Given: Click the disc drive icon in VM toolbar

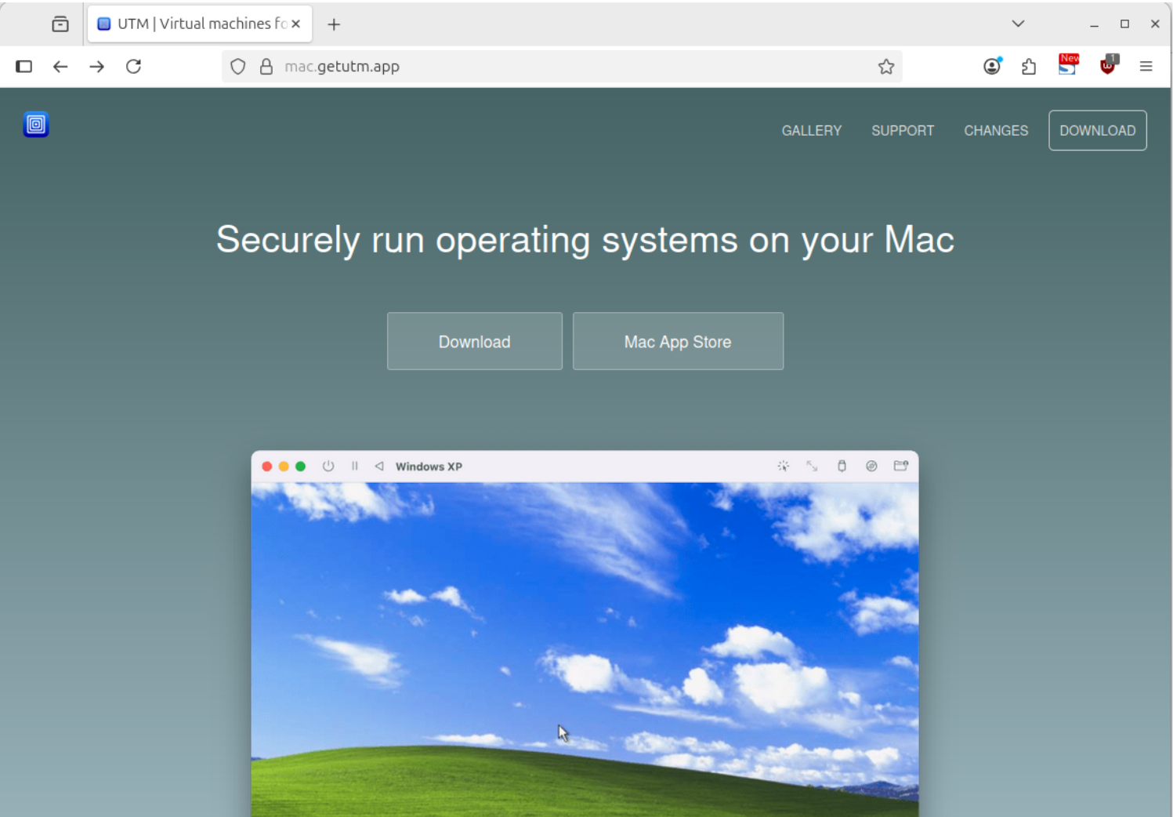Looking at the screenshot, I should click(x=871, y=467).
